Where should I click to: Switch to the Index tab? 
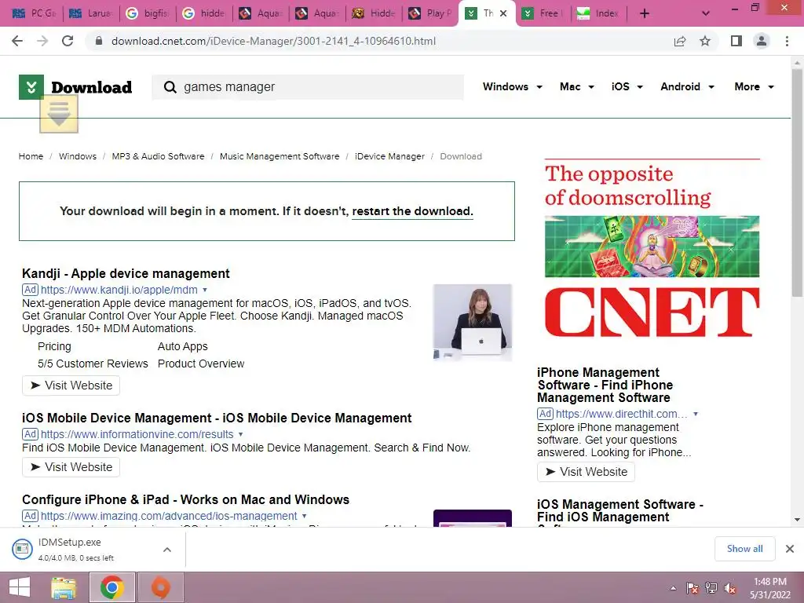tap(598, 13)
